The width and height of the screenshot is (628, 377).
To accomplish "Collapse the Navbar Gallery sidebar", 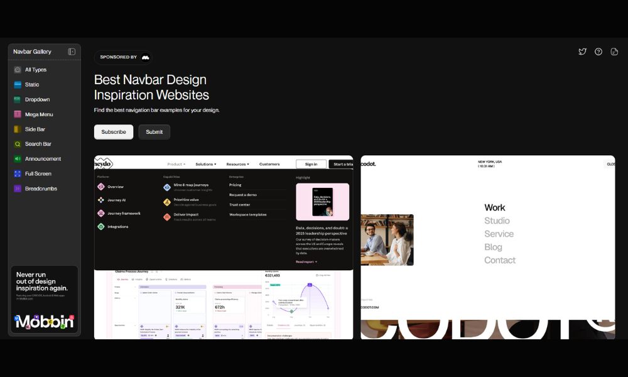I will click(x=72, y=51).
